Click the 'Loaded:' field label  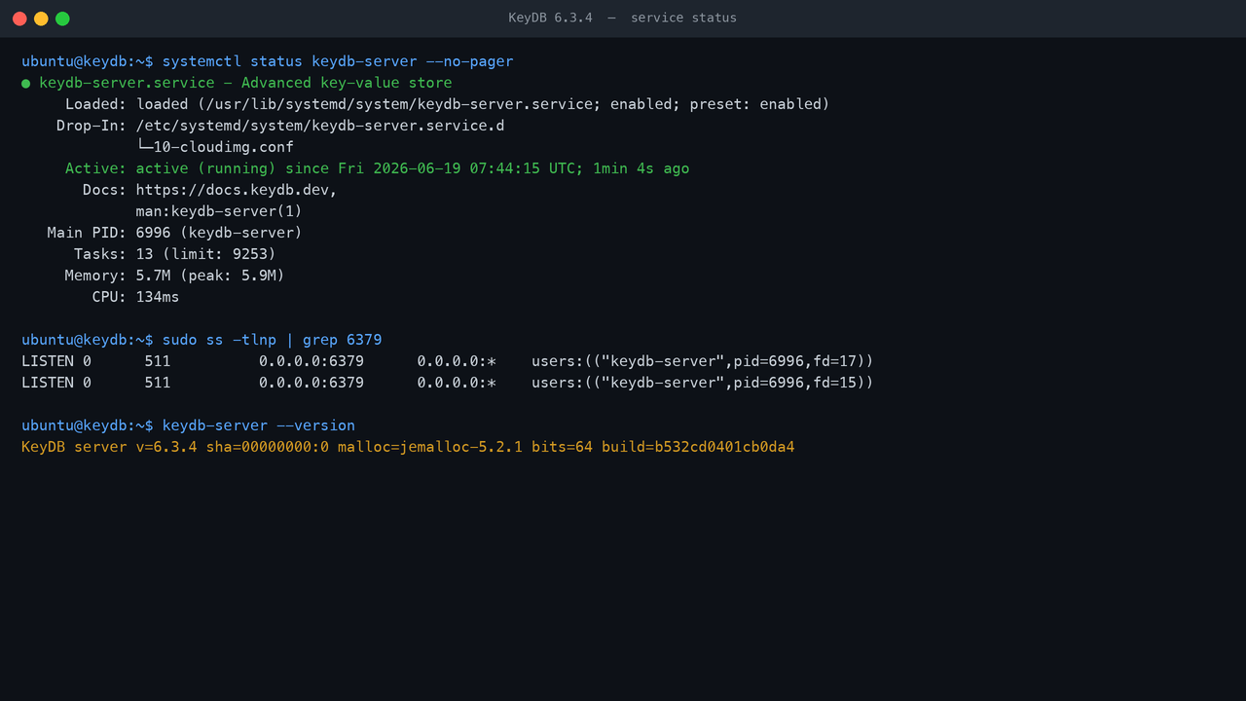click(96, 104)
